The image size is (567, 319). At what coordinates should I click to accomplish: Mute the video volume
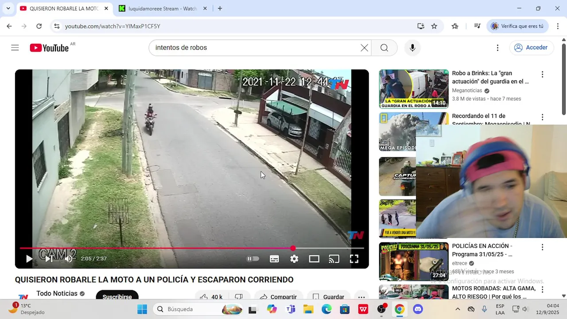tap(68, 259)
